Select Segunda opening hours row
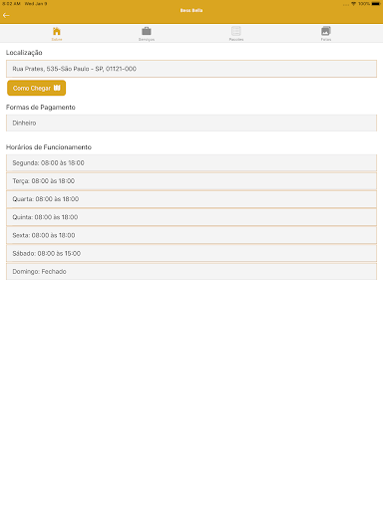 point(191,162)
